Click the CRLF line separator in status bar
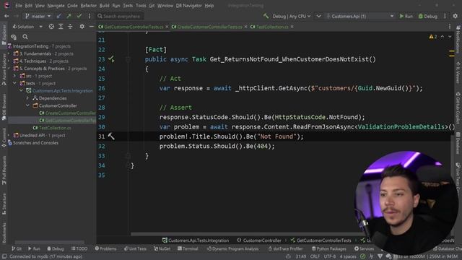Viewport: 462px width, 260px height. click(315, 256)
